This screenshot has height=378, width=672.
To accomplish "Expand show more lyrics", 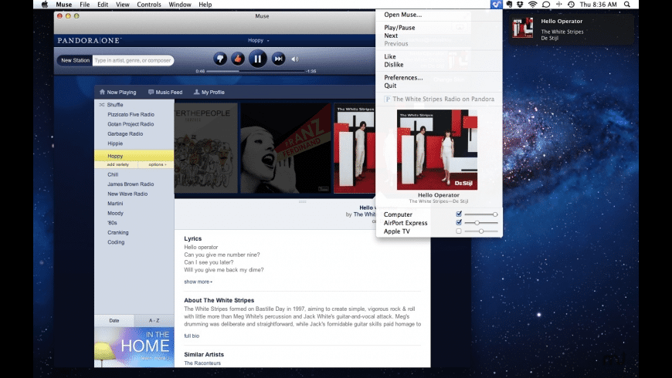I will click(x=198, y=282).
